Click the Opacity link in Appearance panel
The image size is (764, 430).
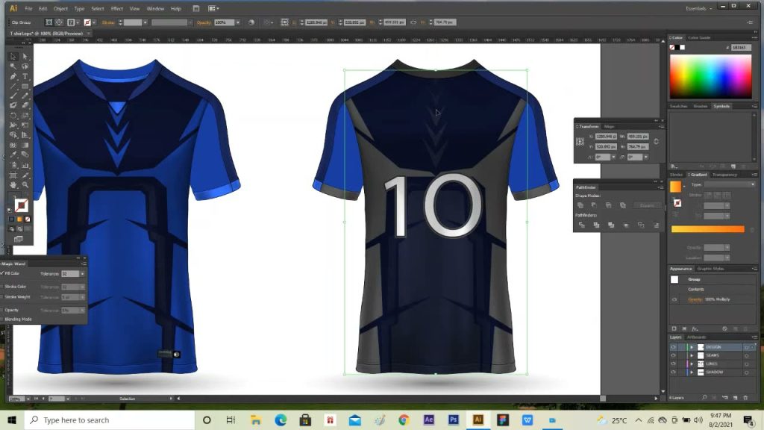click(x=695, y=299)
